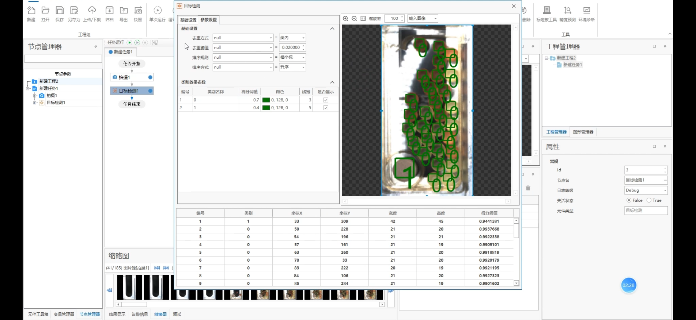Click the 任务结束 flow node
Screen dimensions: 696x320
132,104
